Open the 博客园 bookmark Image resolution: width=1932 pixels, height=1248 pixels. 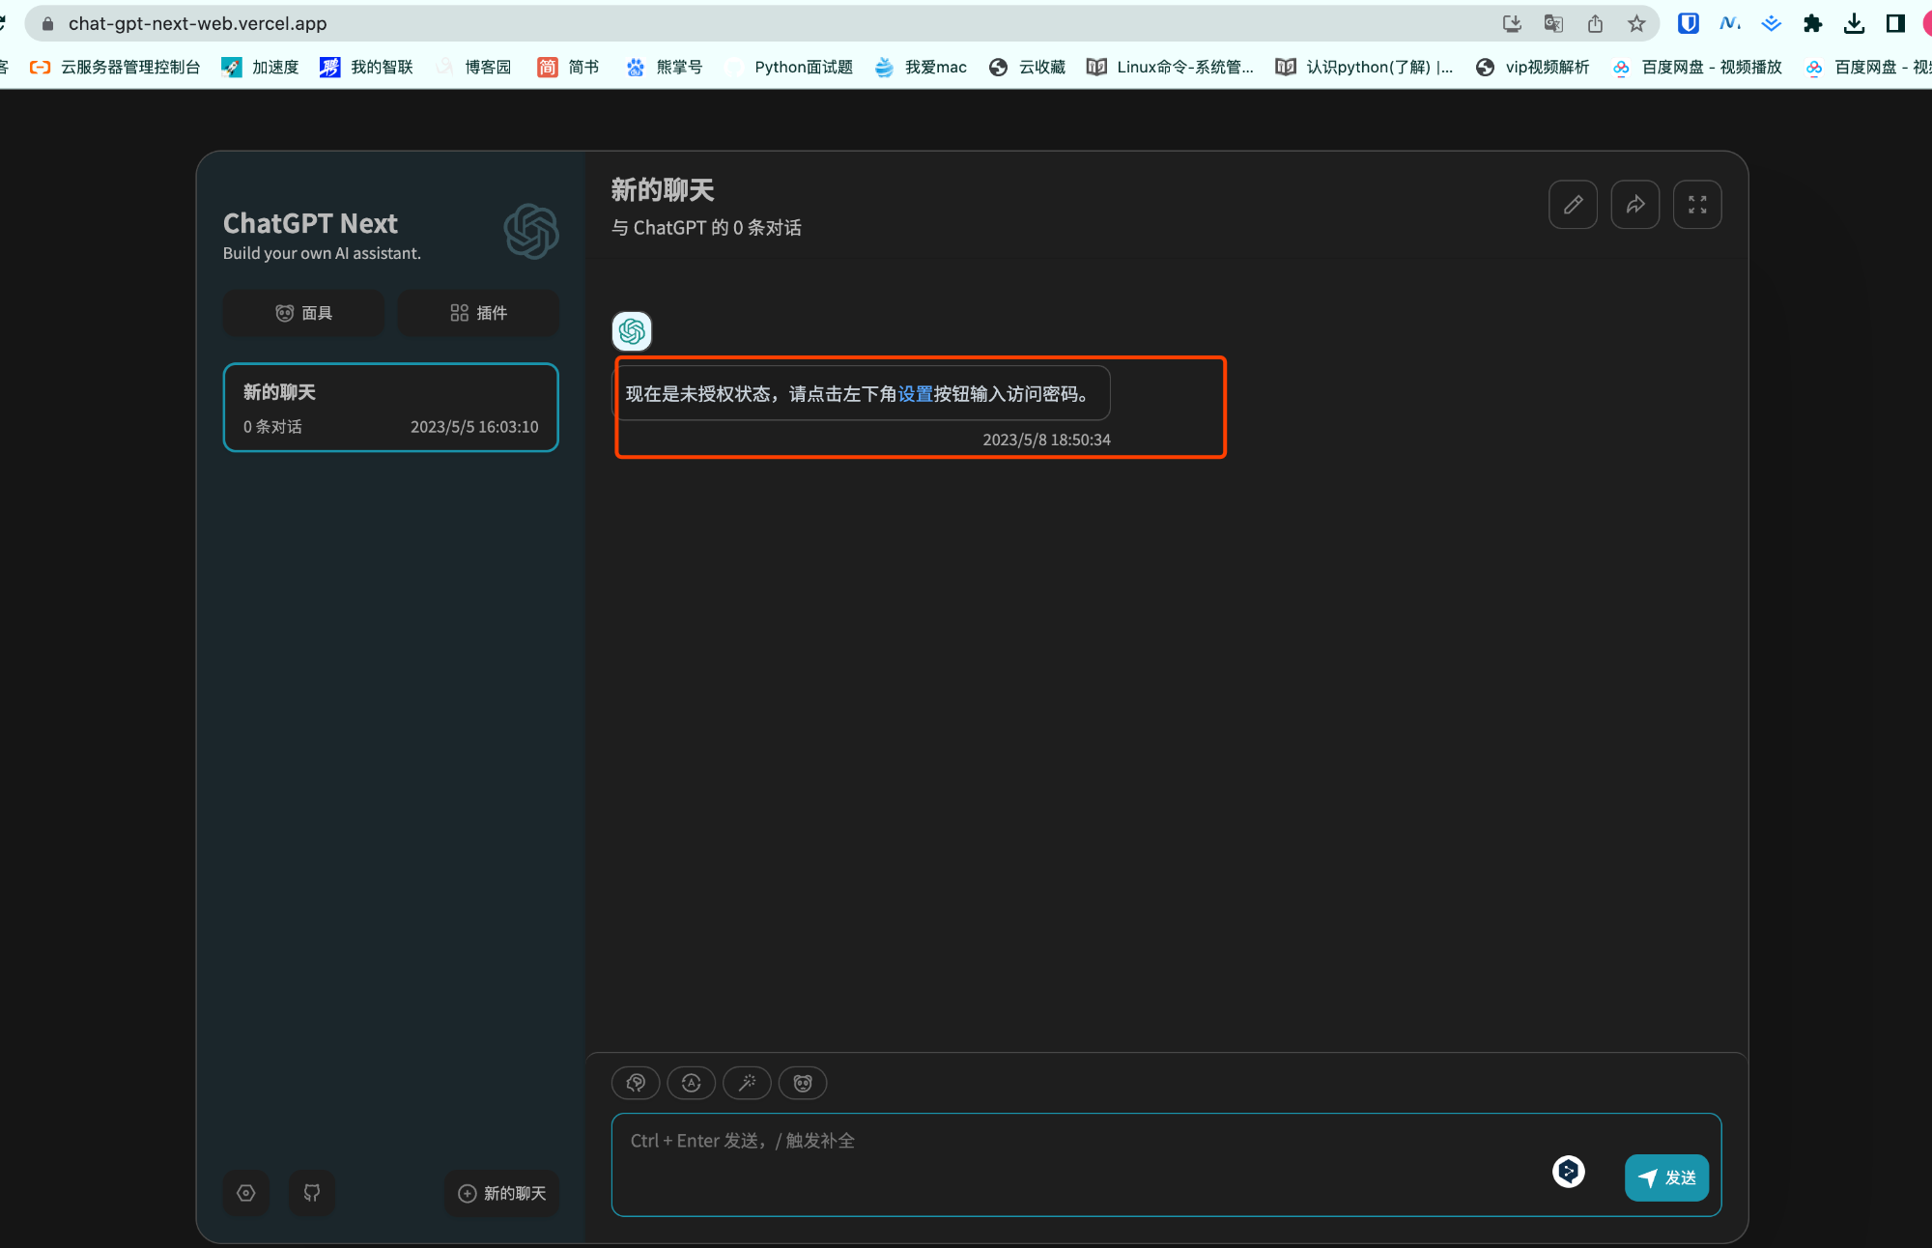(474, 67)
